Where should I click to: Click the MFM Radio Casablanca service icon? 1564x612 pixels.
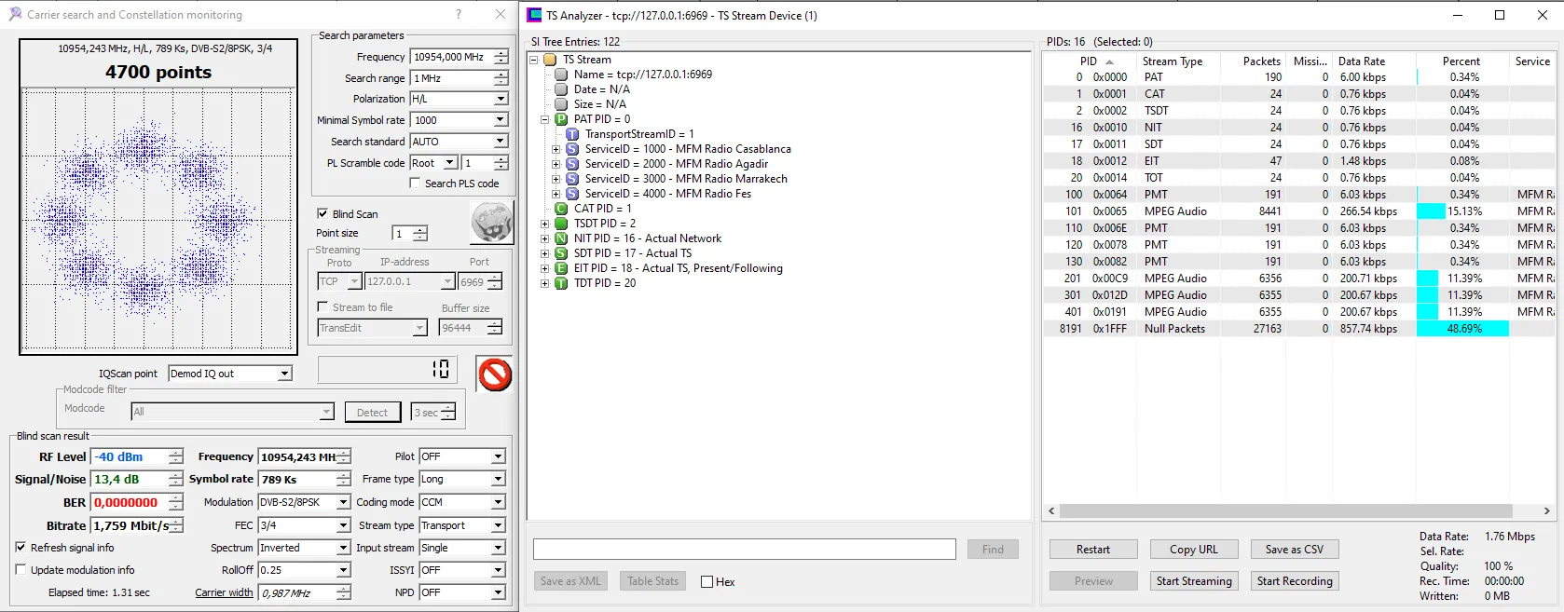(572, 149)
